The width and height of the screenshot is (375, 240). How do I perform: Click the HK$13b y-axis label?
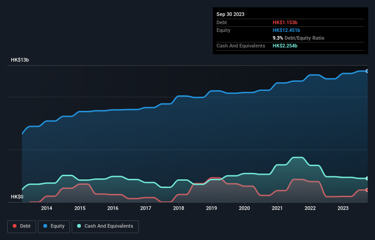pyautogui.click(x=20, y=60)
